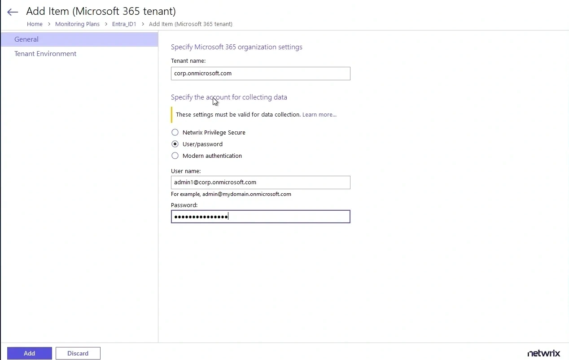Click the Add Item breadcrumb entry
This screenshot has height=360, width=569.
click(191, 24)
